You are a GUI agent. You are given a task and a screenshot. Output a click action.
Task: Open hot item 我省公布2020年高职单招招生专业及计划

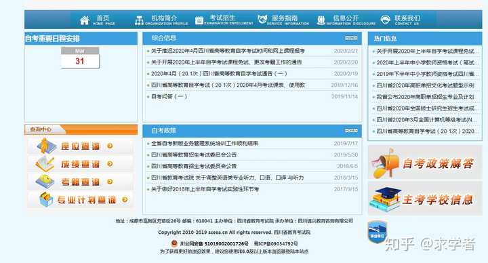[425, 97]
